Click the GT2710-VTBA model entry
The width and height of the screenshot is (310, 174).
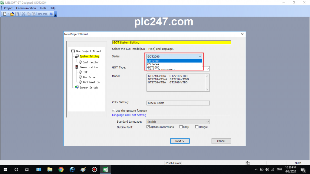click(157, 76)
